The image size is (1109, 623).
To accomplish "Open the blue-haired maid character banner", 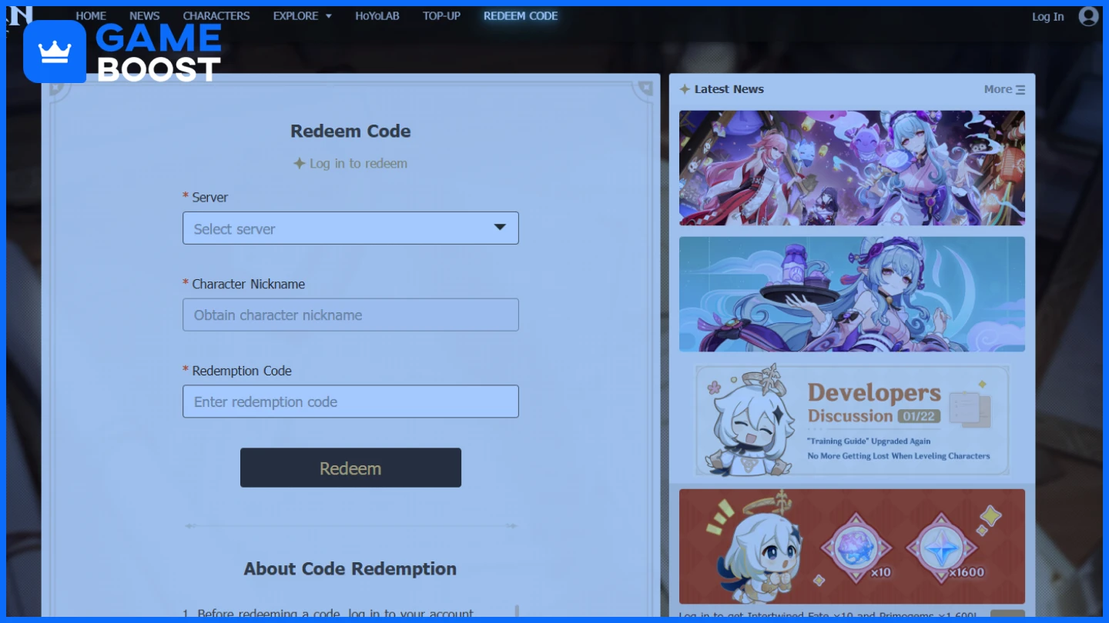I will [852, 294].
